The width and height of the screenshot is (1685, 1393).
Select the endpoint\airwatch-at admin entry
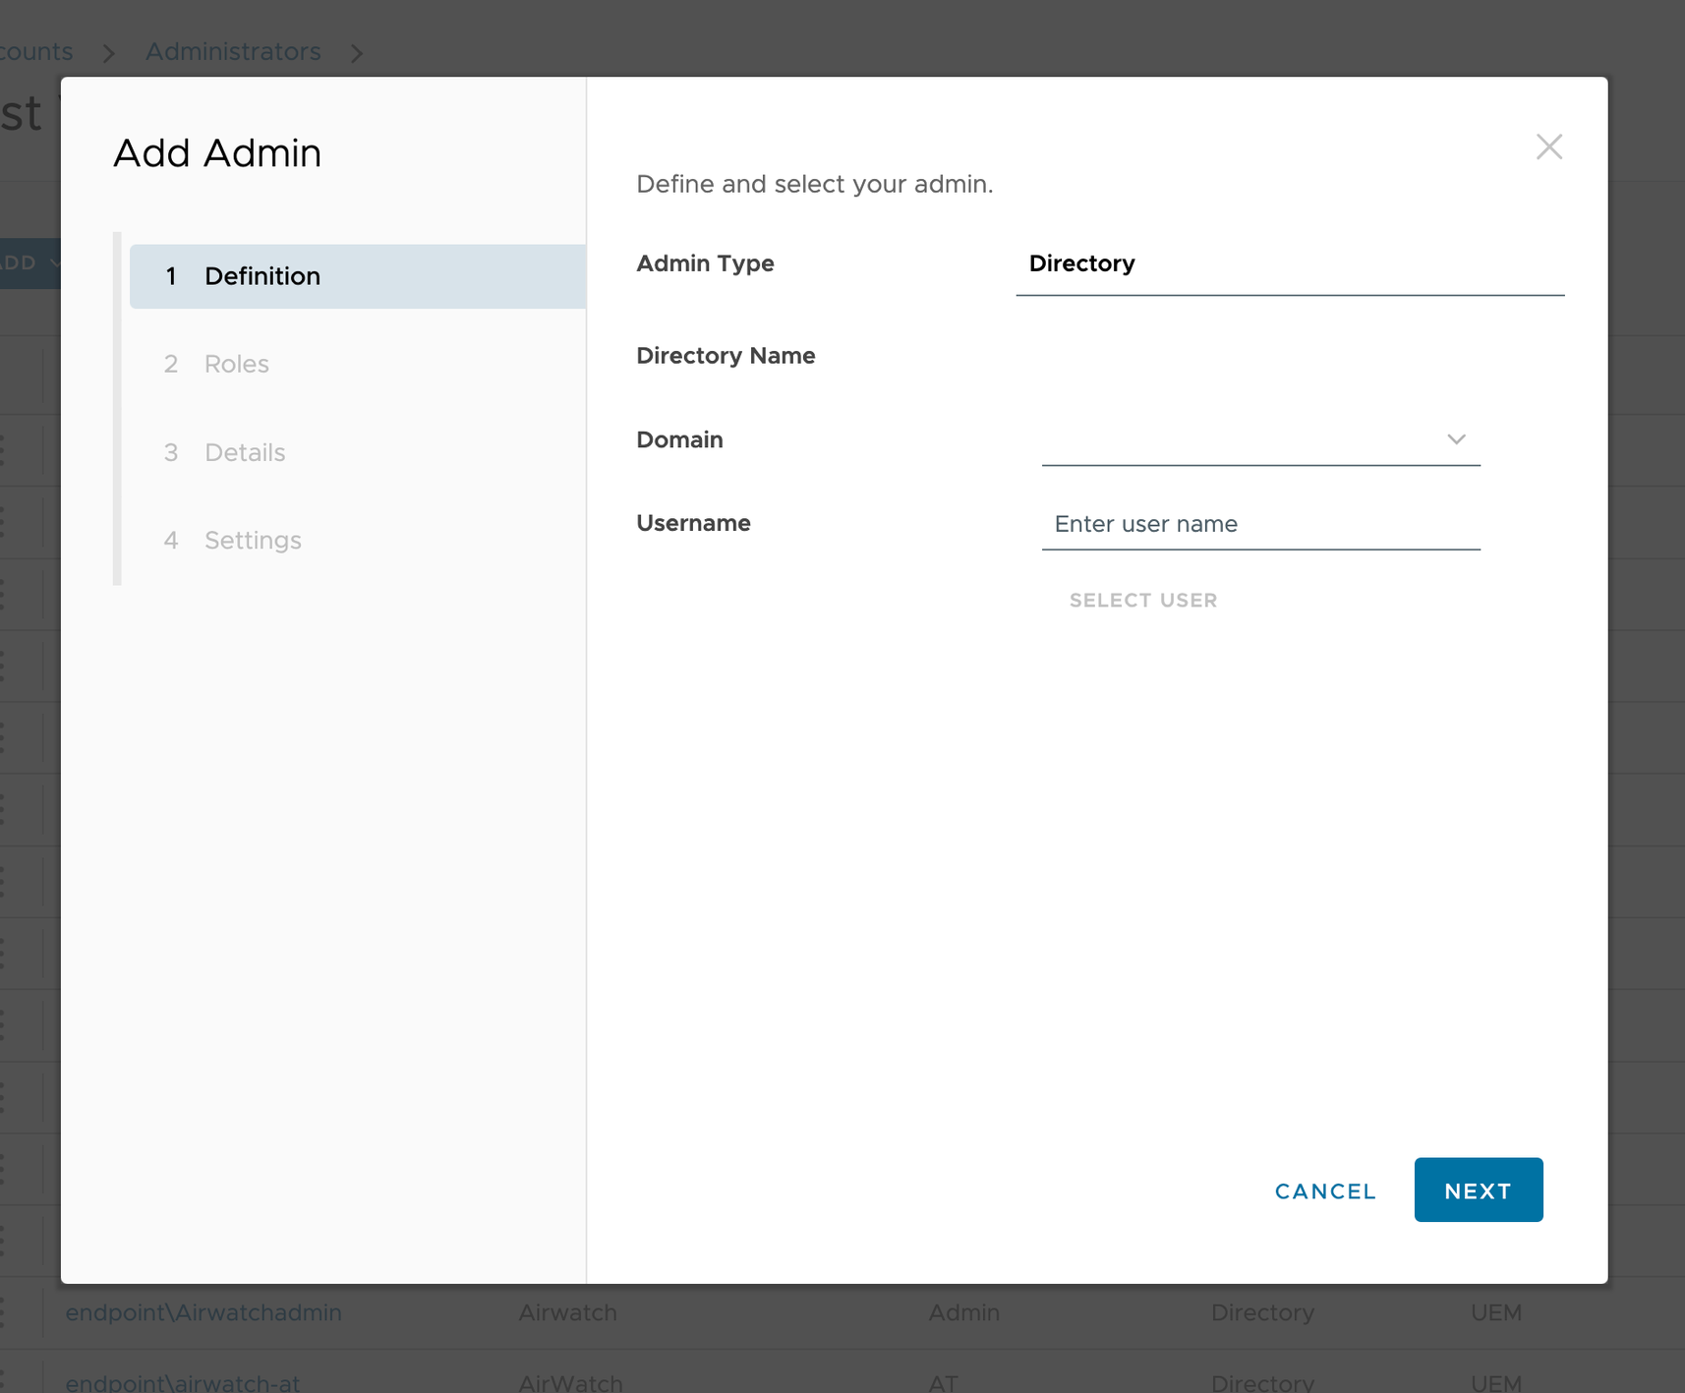tap(183, 1381)
